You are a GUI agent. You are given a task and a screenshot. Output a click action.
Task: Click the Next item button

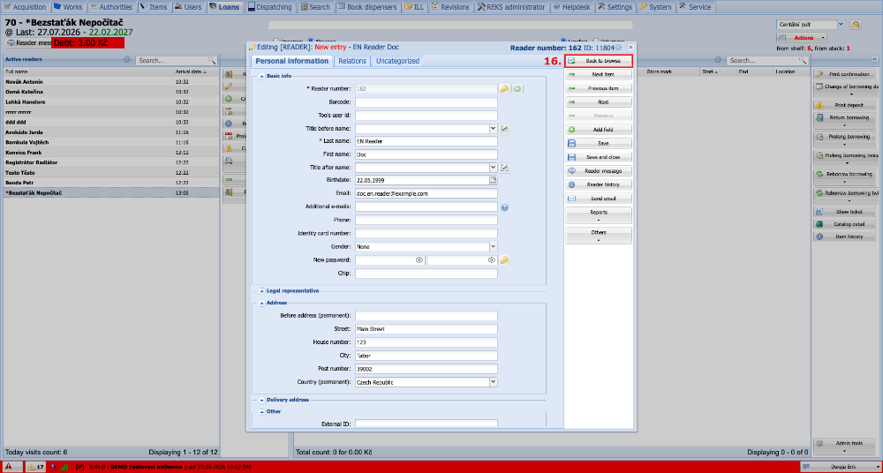[x=599, y=74]
